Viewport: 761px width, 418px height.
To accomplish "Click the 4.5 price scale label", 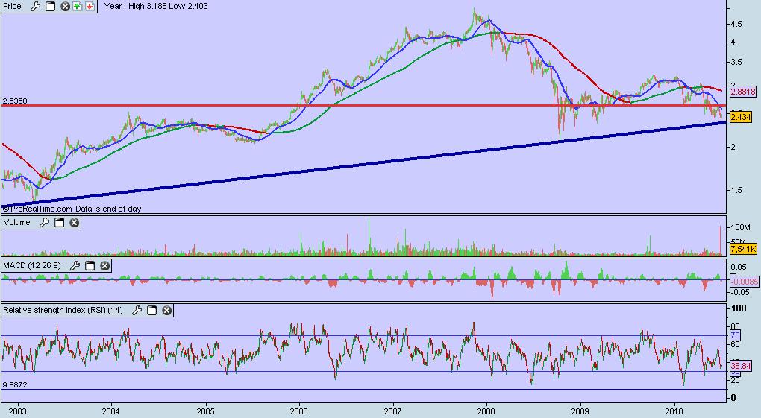I will point(736,24).
